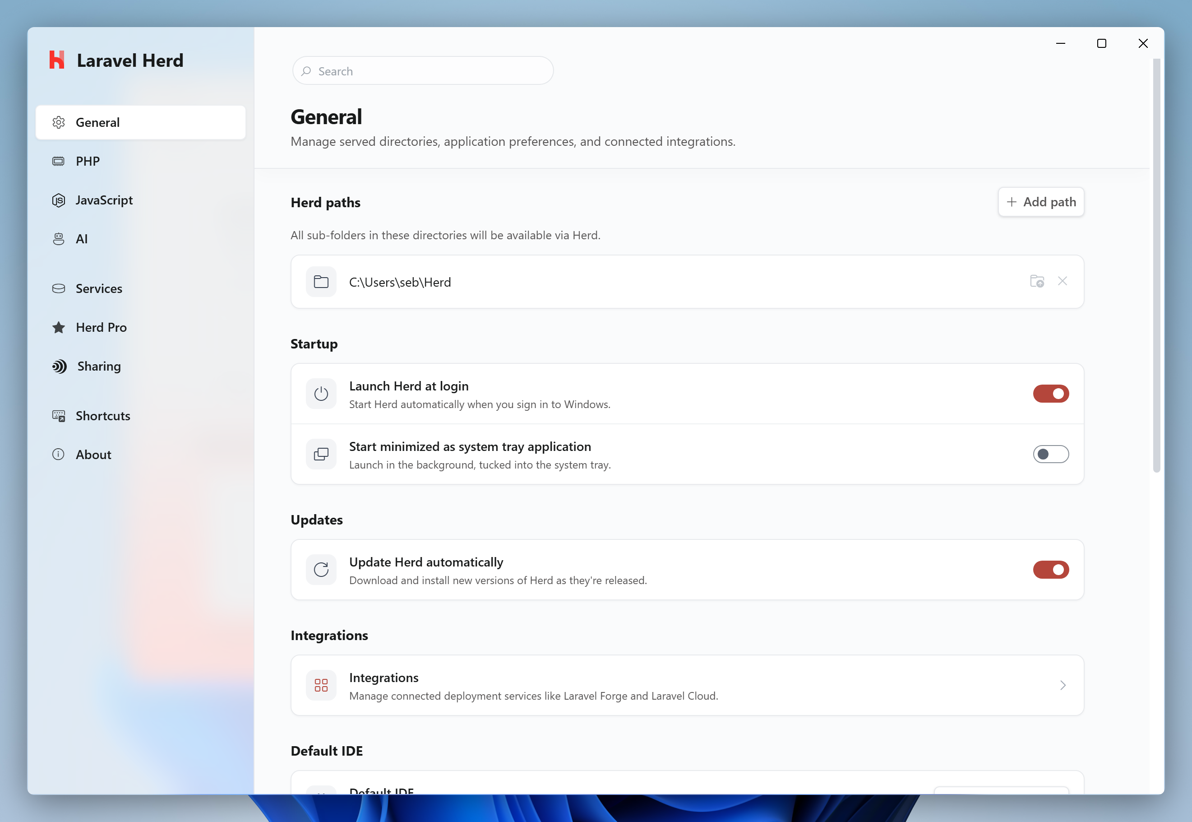Screen dimensions: 1192x822
Task: Click the power icon for Launch at login
Action: pyautogui.click(x=321, y=394)
